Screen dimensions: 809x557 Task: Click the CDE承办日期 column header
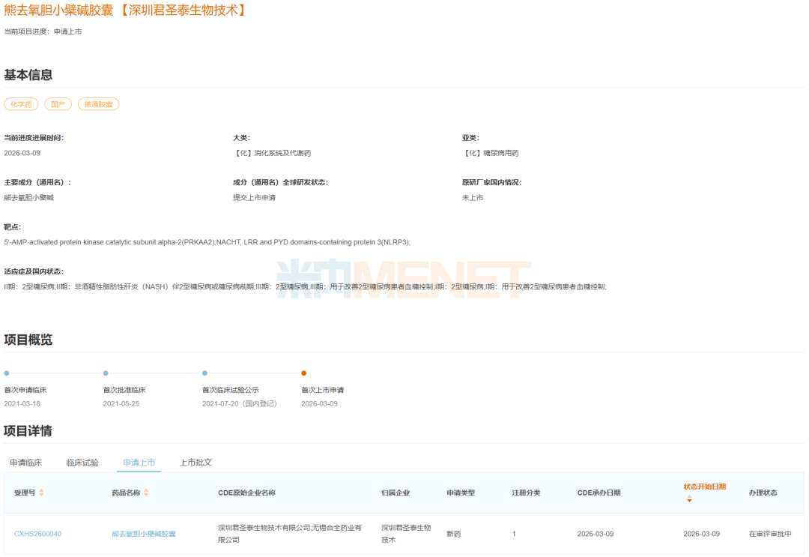point(599,493)
